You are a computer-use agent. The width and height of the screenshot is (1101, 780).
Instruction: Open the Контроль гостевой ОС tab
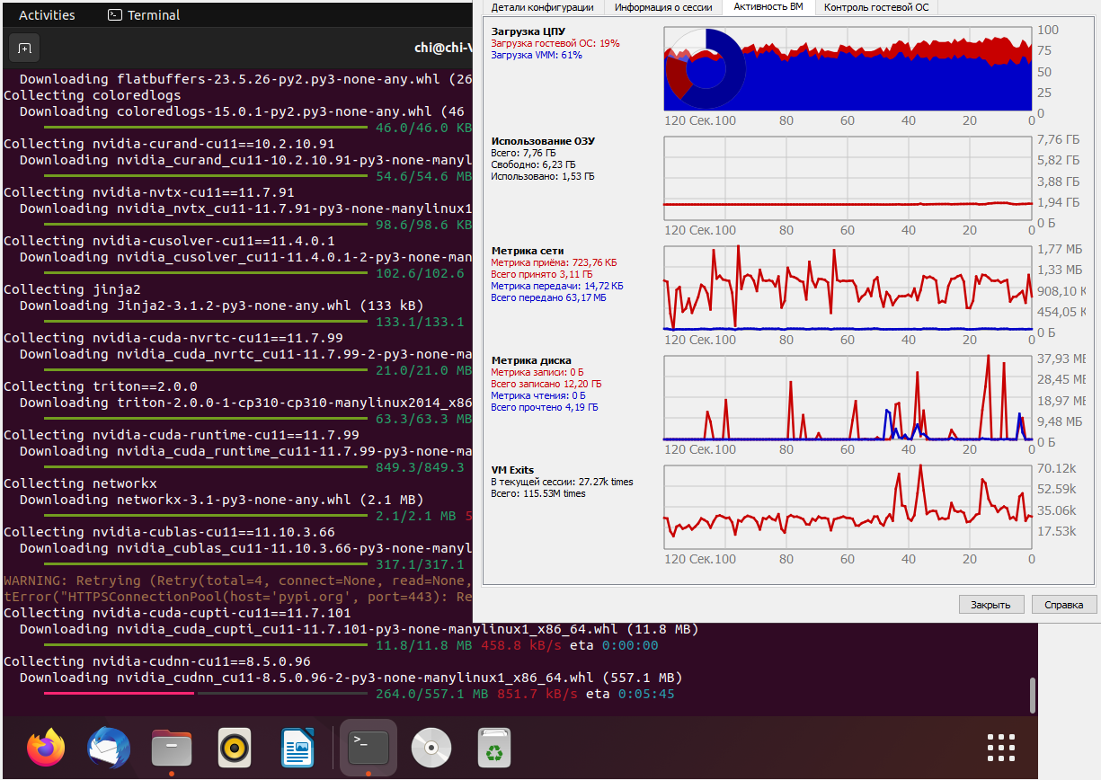click(876, 7)
